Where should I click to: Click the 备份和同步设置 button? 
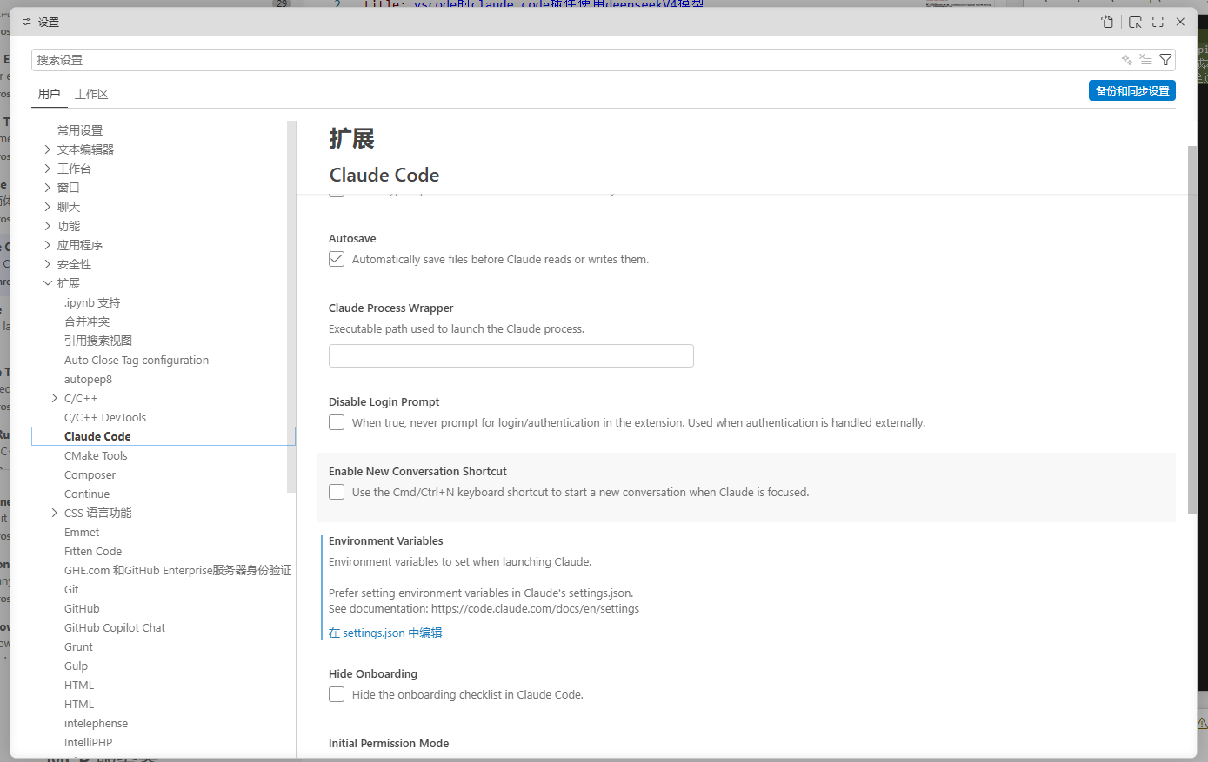[1132, 90]
